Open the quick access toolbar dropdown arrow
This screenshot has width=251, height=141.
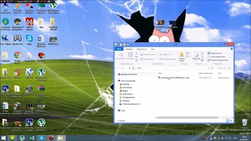(x=131, y=45)
